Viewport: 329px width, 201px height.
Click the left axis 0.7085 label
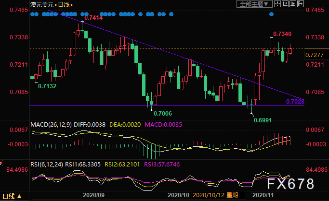pyautogui.click(x=19, y=92)
